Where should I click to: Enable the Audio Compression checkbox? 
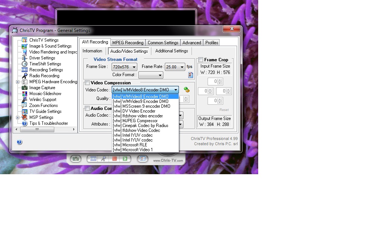click(x=87, y=108)
